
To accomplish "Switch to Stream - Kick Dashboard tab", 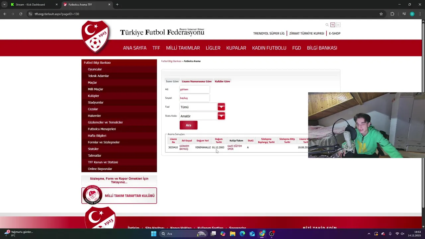I will coord(34,5).
